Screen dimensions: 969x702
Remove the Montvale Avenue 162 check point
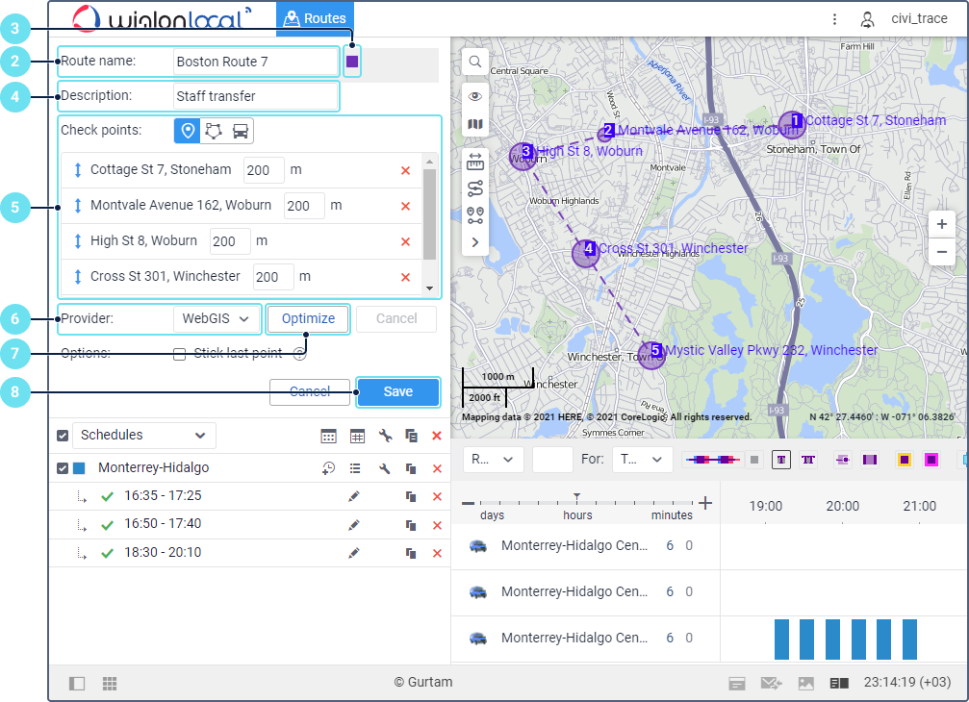click(405, 206)
